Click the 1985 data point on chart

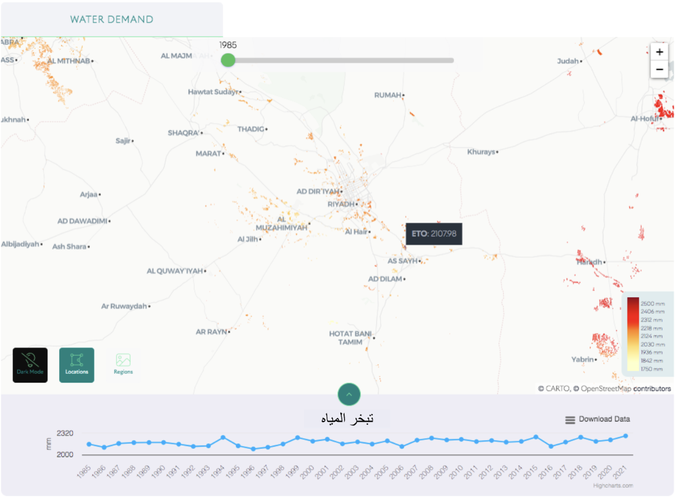point(89,444)
